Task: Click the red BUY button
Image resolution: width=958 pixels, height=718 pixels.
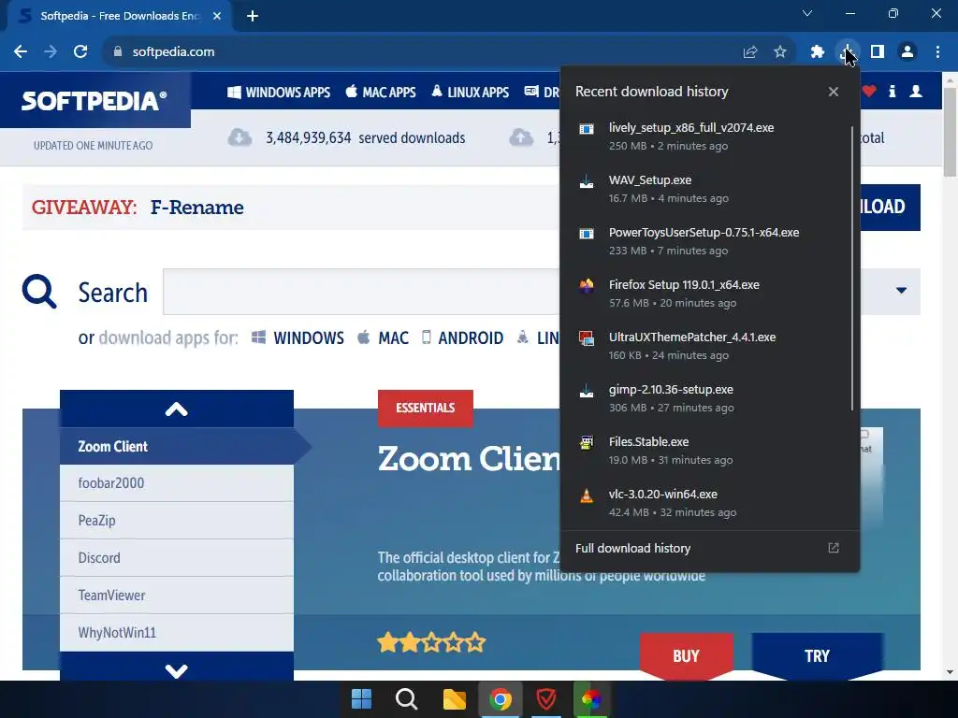Action: 686,655
